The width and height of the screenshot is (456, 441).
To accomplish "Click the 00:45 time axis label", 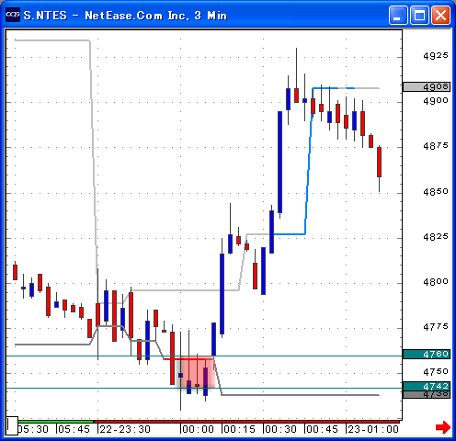I will coord(322,429).
